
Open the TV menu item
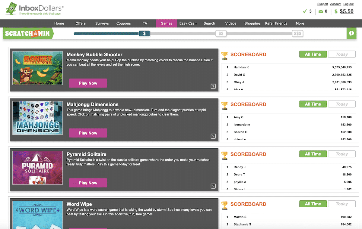pyautogui.click(x=145, y=23)
